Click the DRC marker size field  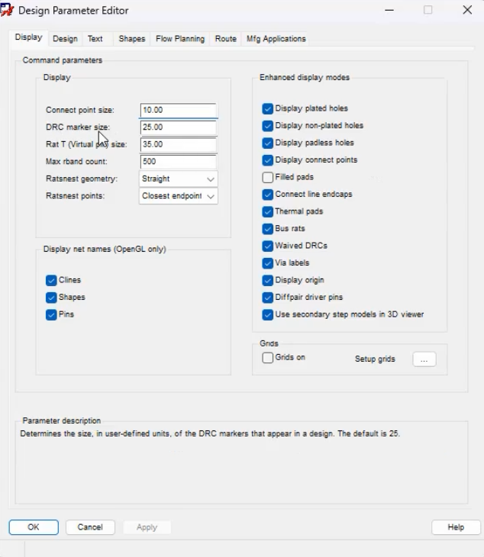coord(179,127)
